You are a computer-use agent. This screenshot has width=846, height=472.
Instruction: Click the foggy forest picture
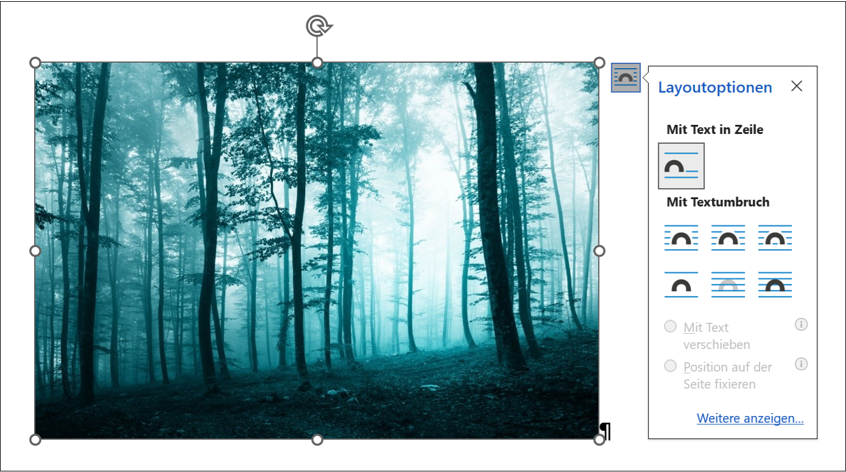point(317,251)
